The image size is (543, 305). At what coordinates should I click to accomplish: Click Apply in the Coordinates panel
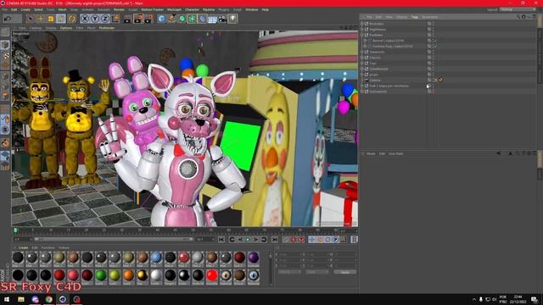[x=345, y=272]
